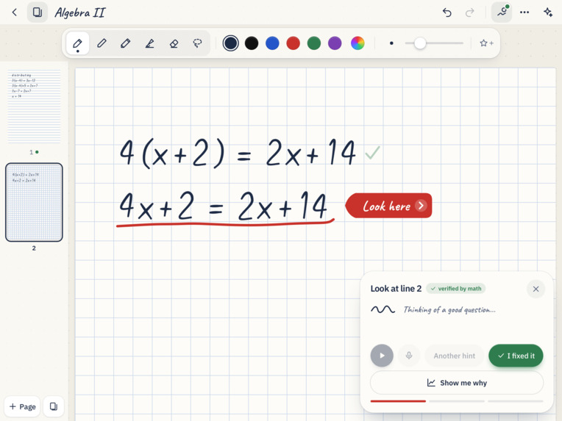Open the three-dots more options menu

[x=524, y=12]
